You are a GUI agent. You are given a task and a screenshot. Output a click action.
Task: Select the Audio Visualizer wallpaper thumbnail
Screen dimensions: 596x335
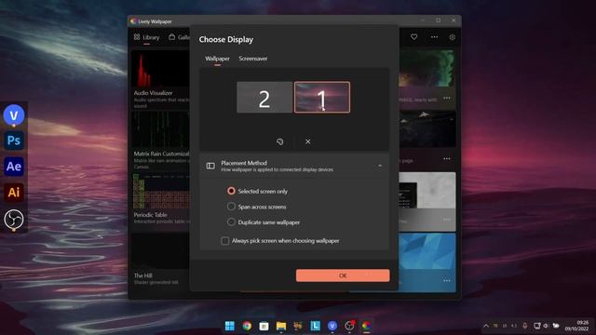coord(160,69)
